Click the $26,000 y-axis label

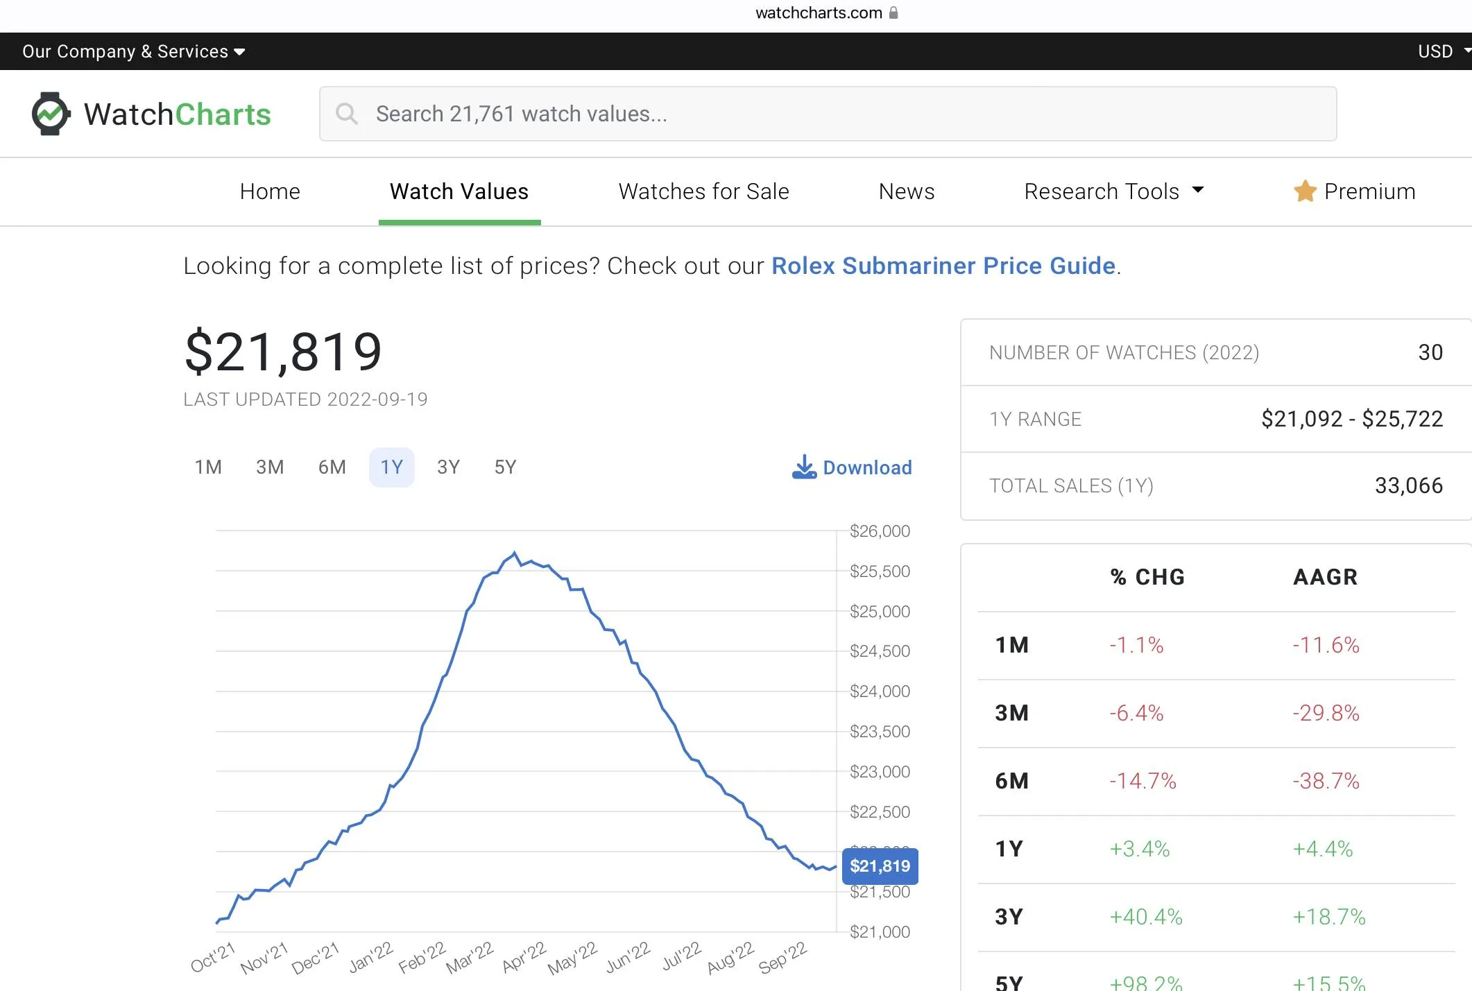[x=880, y=531]
